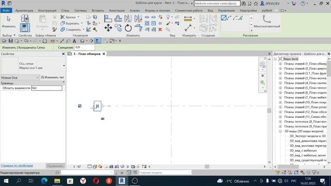Image resolution: width=331 pixels, height=186 pixels.
Task: Click Save in the quick access toolbar
Action: 10,41
